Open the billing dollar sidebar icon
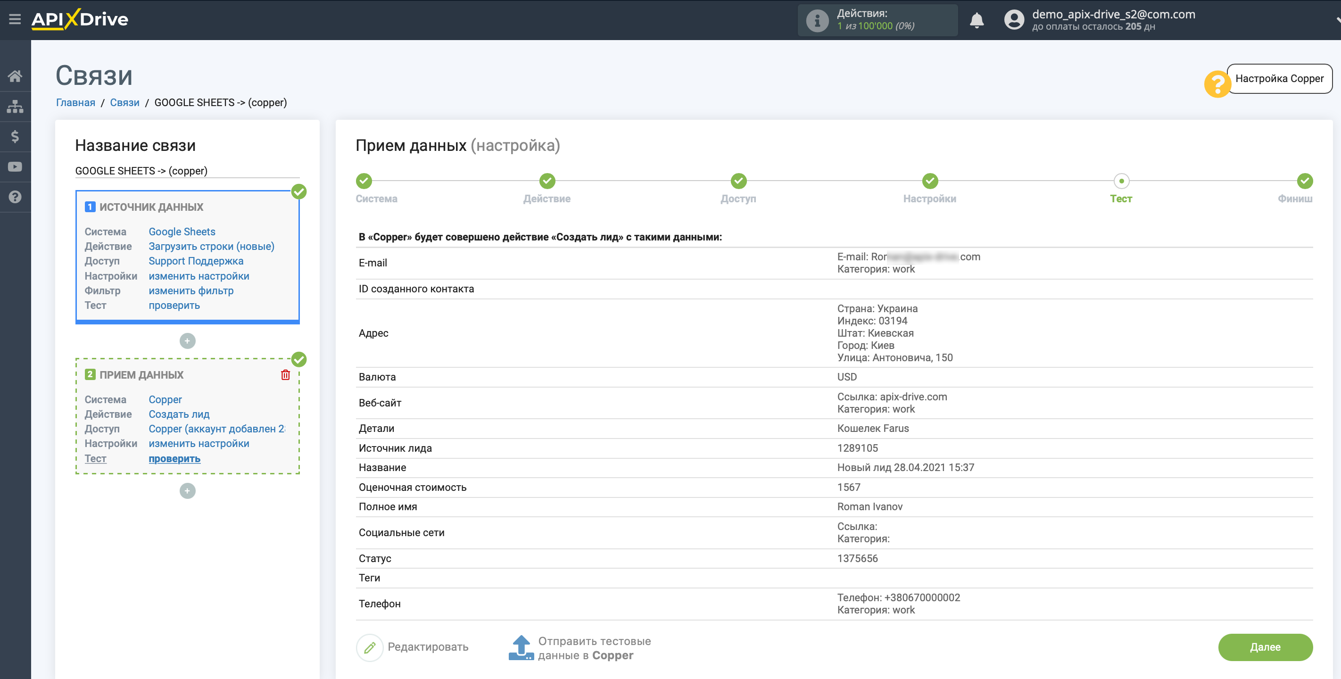1341x679 pixels. (x=15, y=136)
